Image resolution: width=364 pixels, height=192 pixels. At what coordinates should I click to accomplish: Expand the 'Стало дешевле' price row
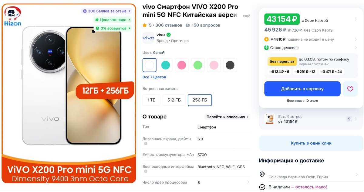tap(311, 48)
